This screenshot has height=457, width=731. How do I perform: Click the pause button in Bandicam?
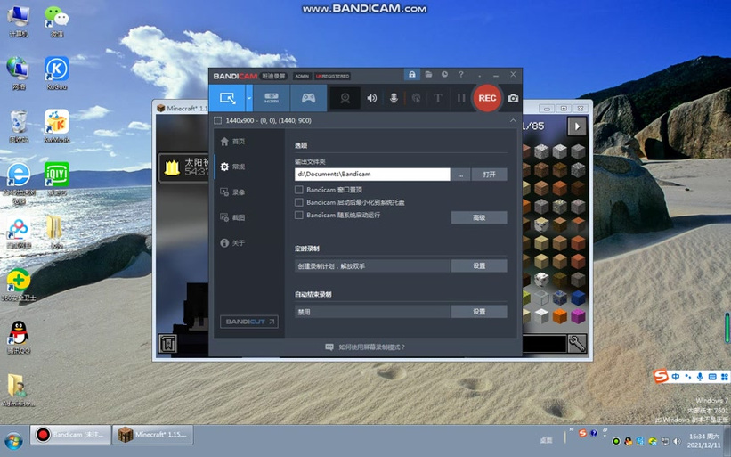point(461,98)
